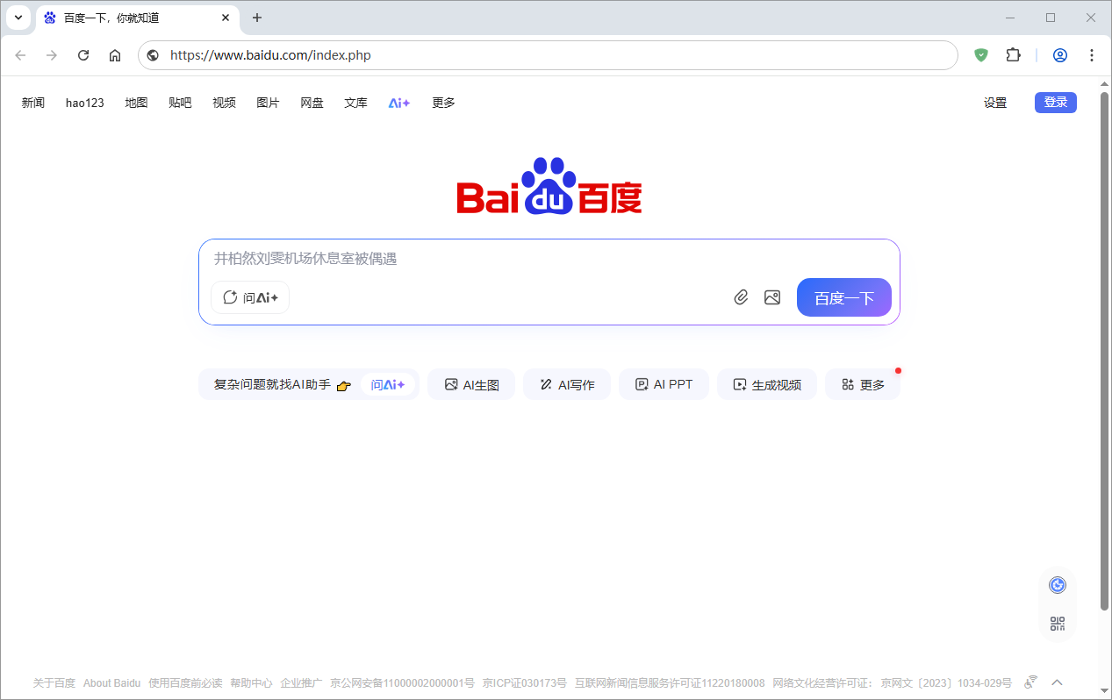Click the 百度一下 search button
This screenshot has width=1112, height=700.
tap(843, 297)
